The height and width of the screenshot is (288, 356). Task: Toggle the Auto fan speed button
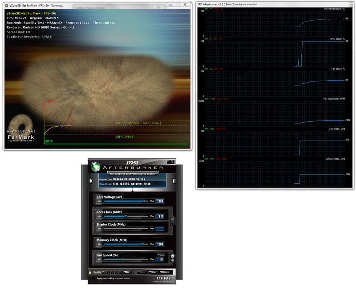coord(160,255)
